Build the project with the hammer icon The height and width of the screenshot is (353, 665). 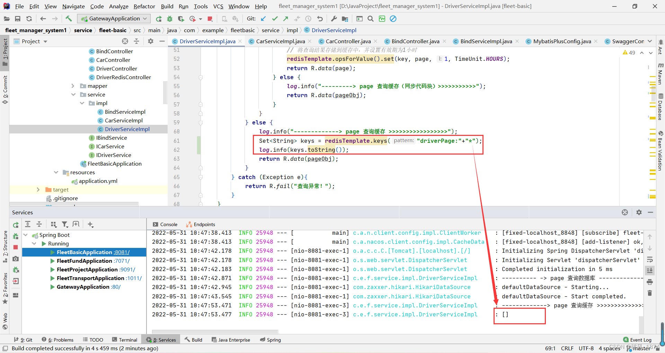[x=69, y=18]
